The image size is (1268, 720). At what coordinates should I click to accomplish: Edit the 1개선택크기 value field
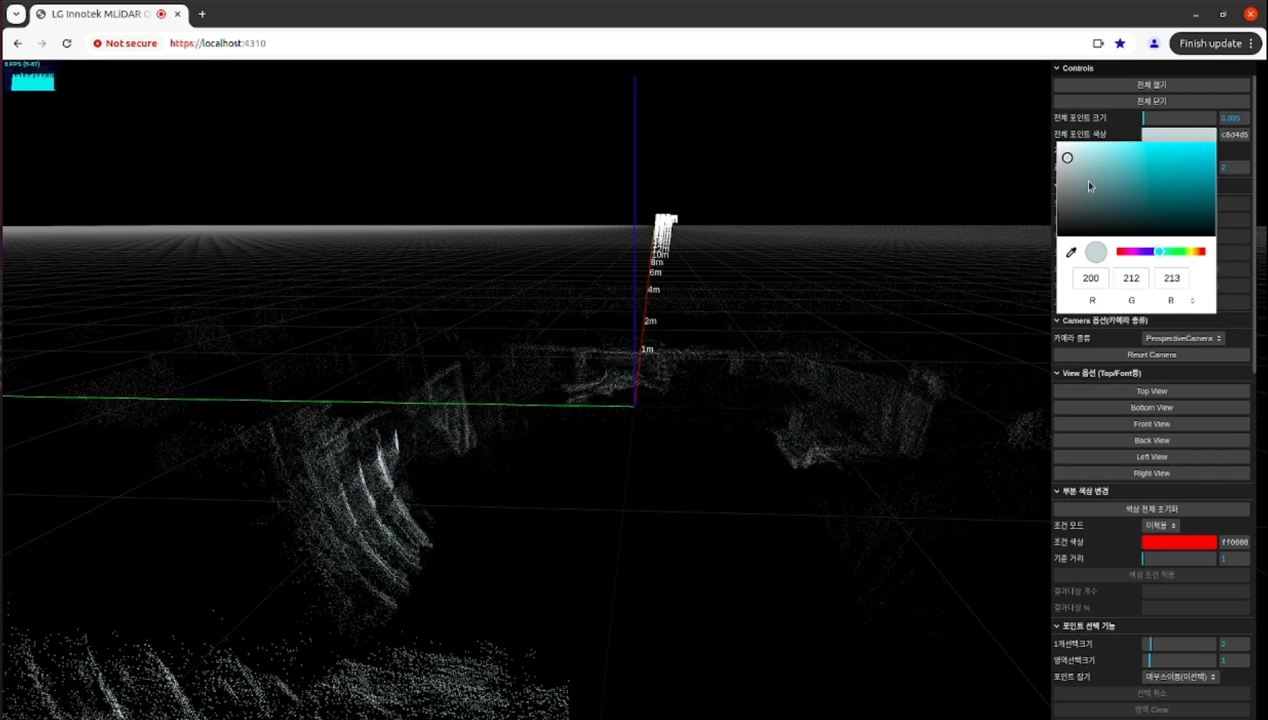1234,644
